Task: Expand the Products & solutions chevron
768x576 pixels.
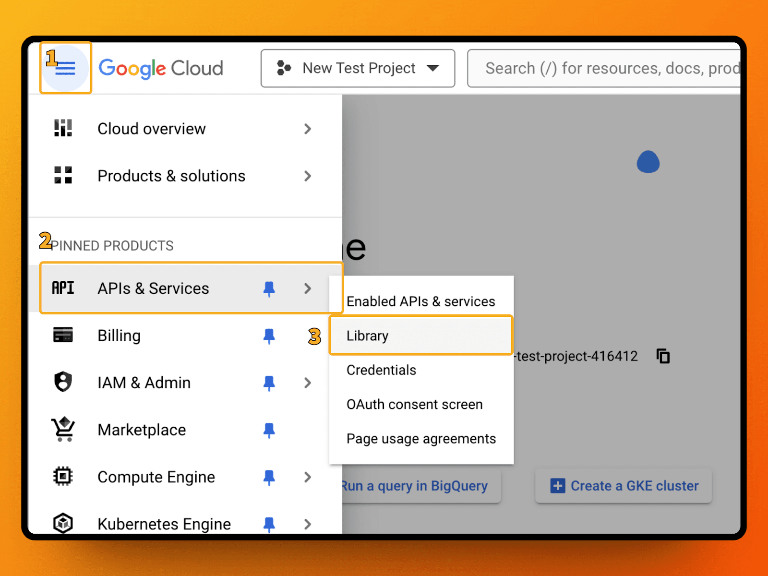Action: pos(308,176)
